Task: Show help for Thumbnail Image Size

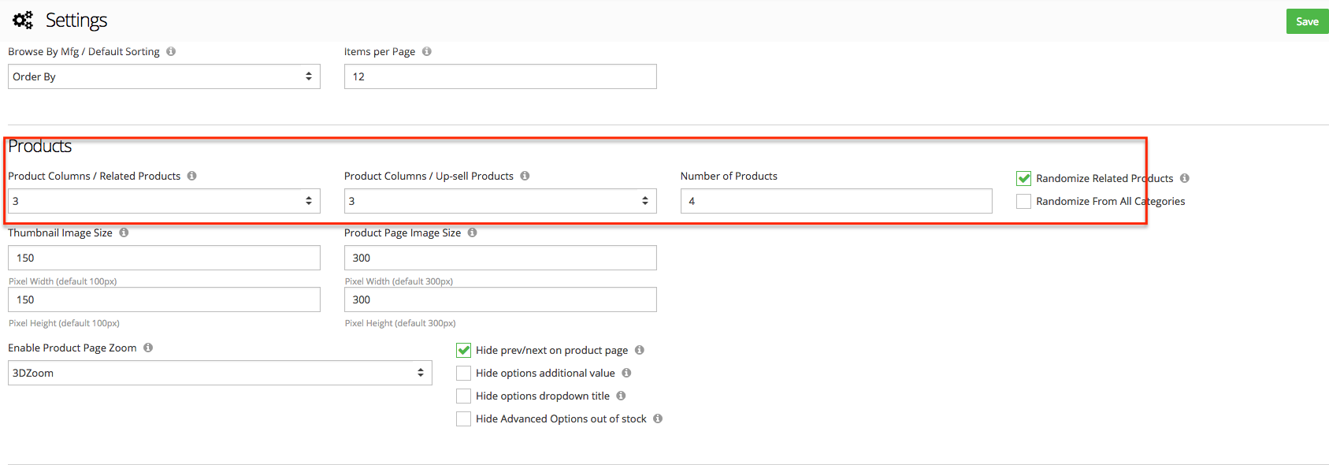Action: (x=124, y=232)
